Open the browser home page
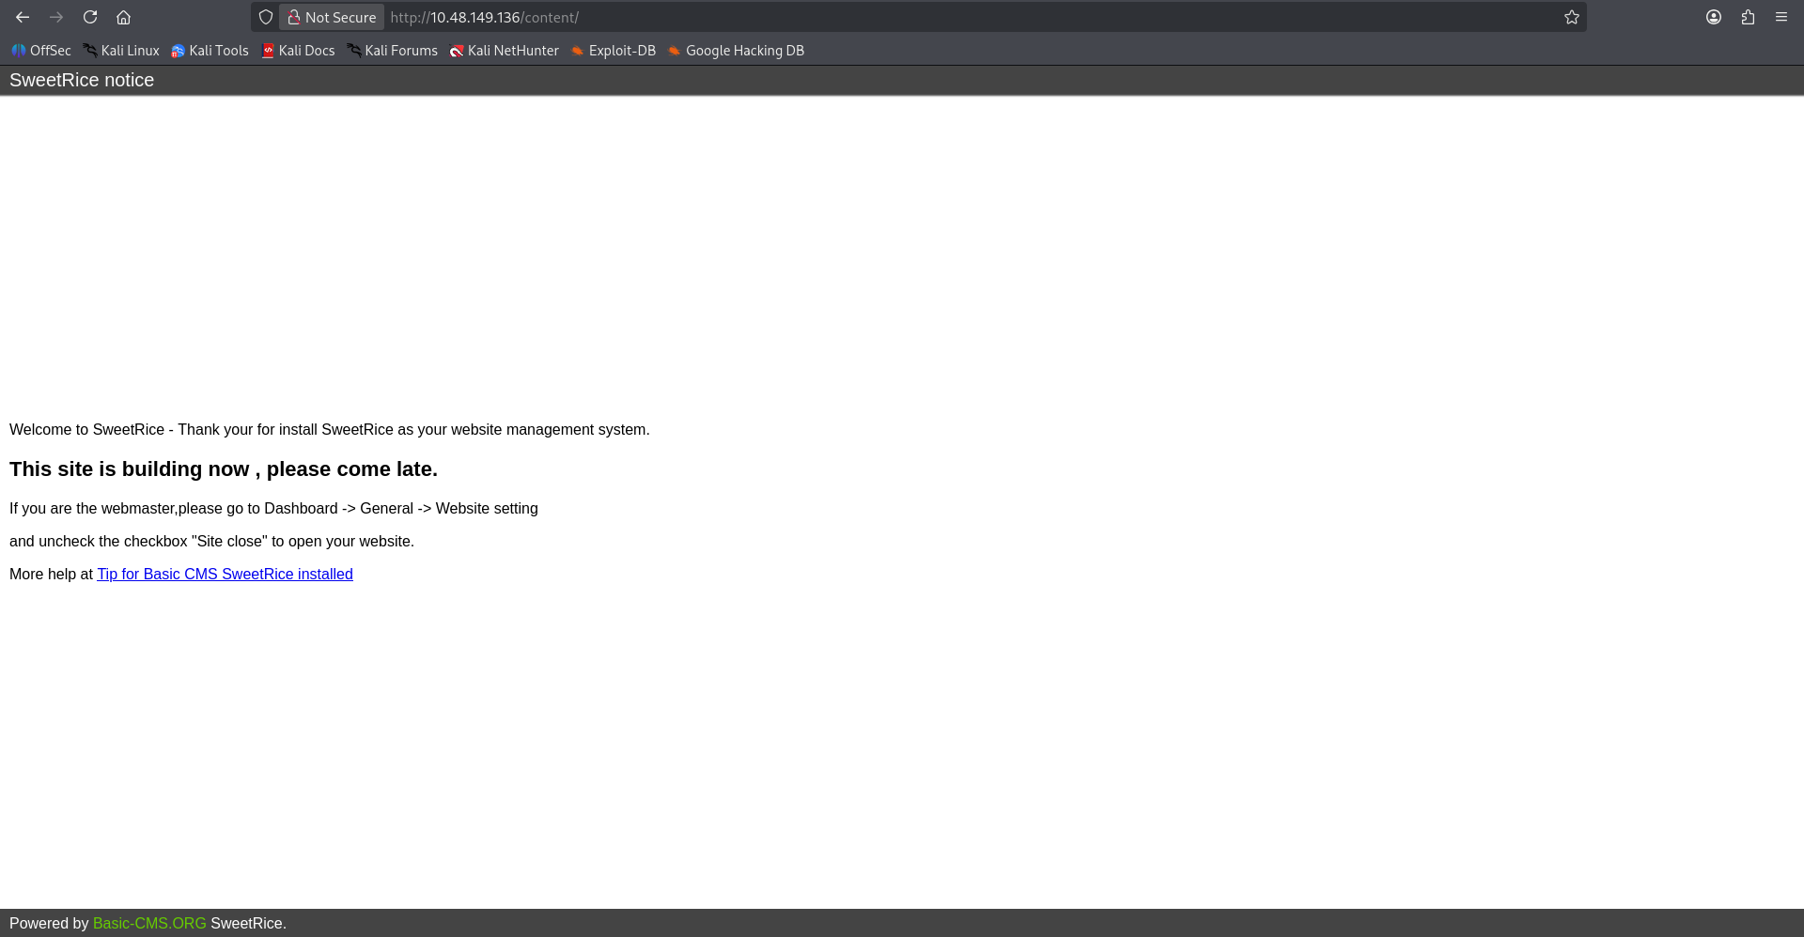This screenshot has height=937, width=1804. pyautogui.click(x=123, y=17)
